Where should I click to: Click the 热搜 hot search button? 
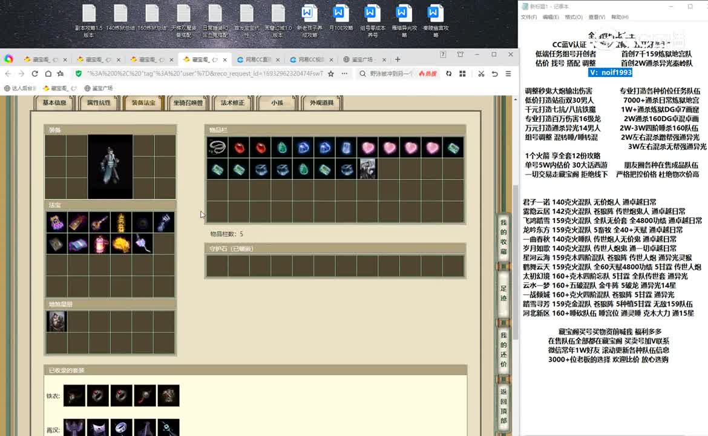point(428,74)
